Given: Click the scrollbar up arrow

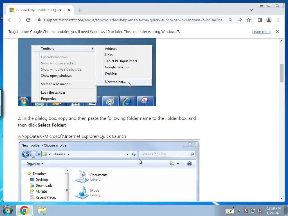Looking at the screenshot, I should 282,40.
